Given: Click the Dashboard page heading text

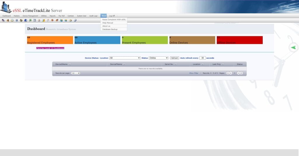Looking at the screenshot, I should point(36,29).
